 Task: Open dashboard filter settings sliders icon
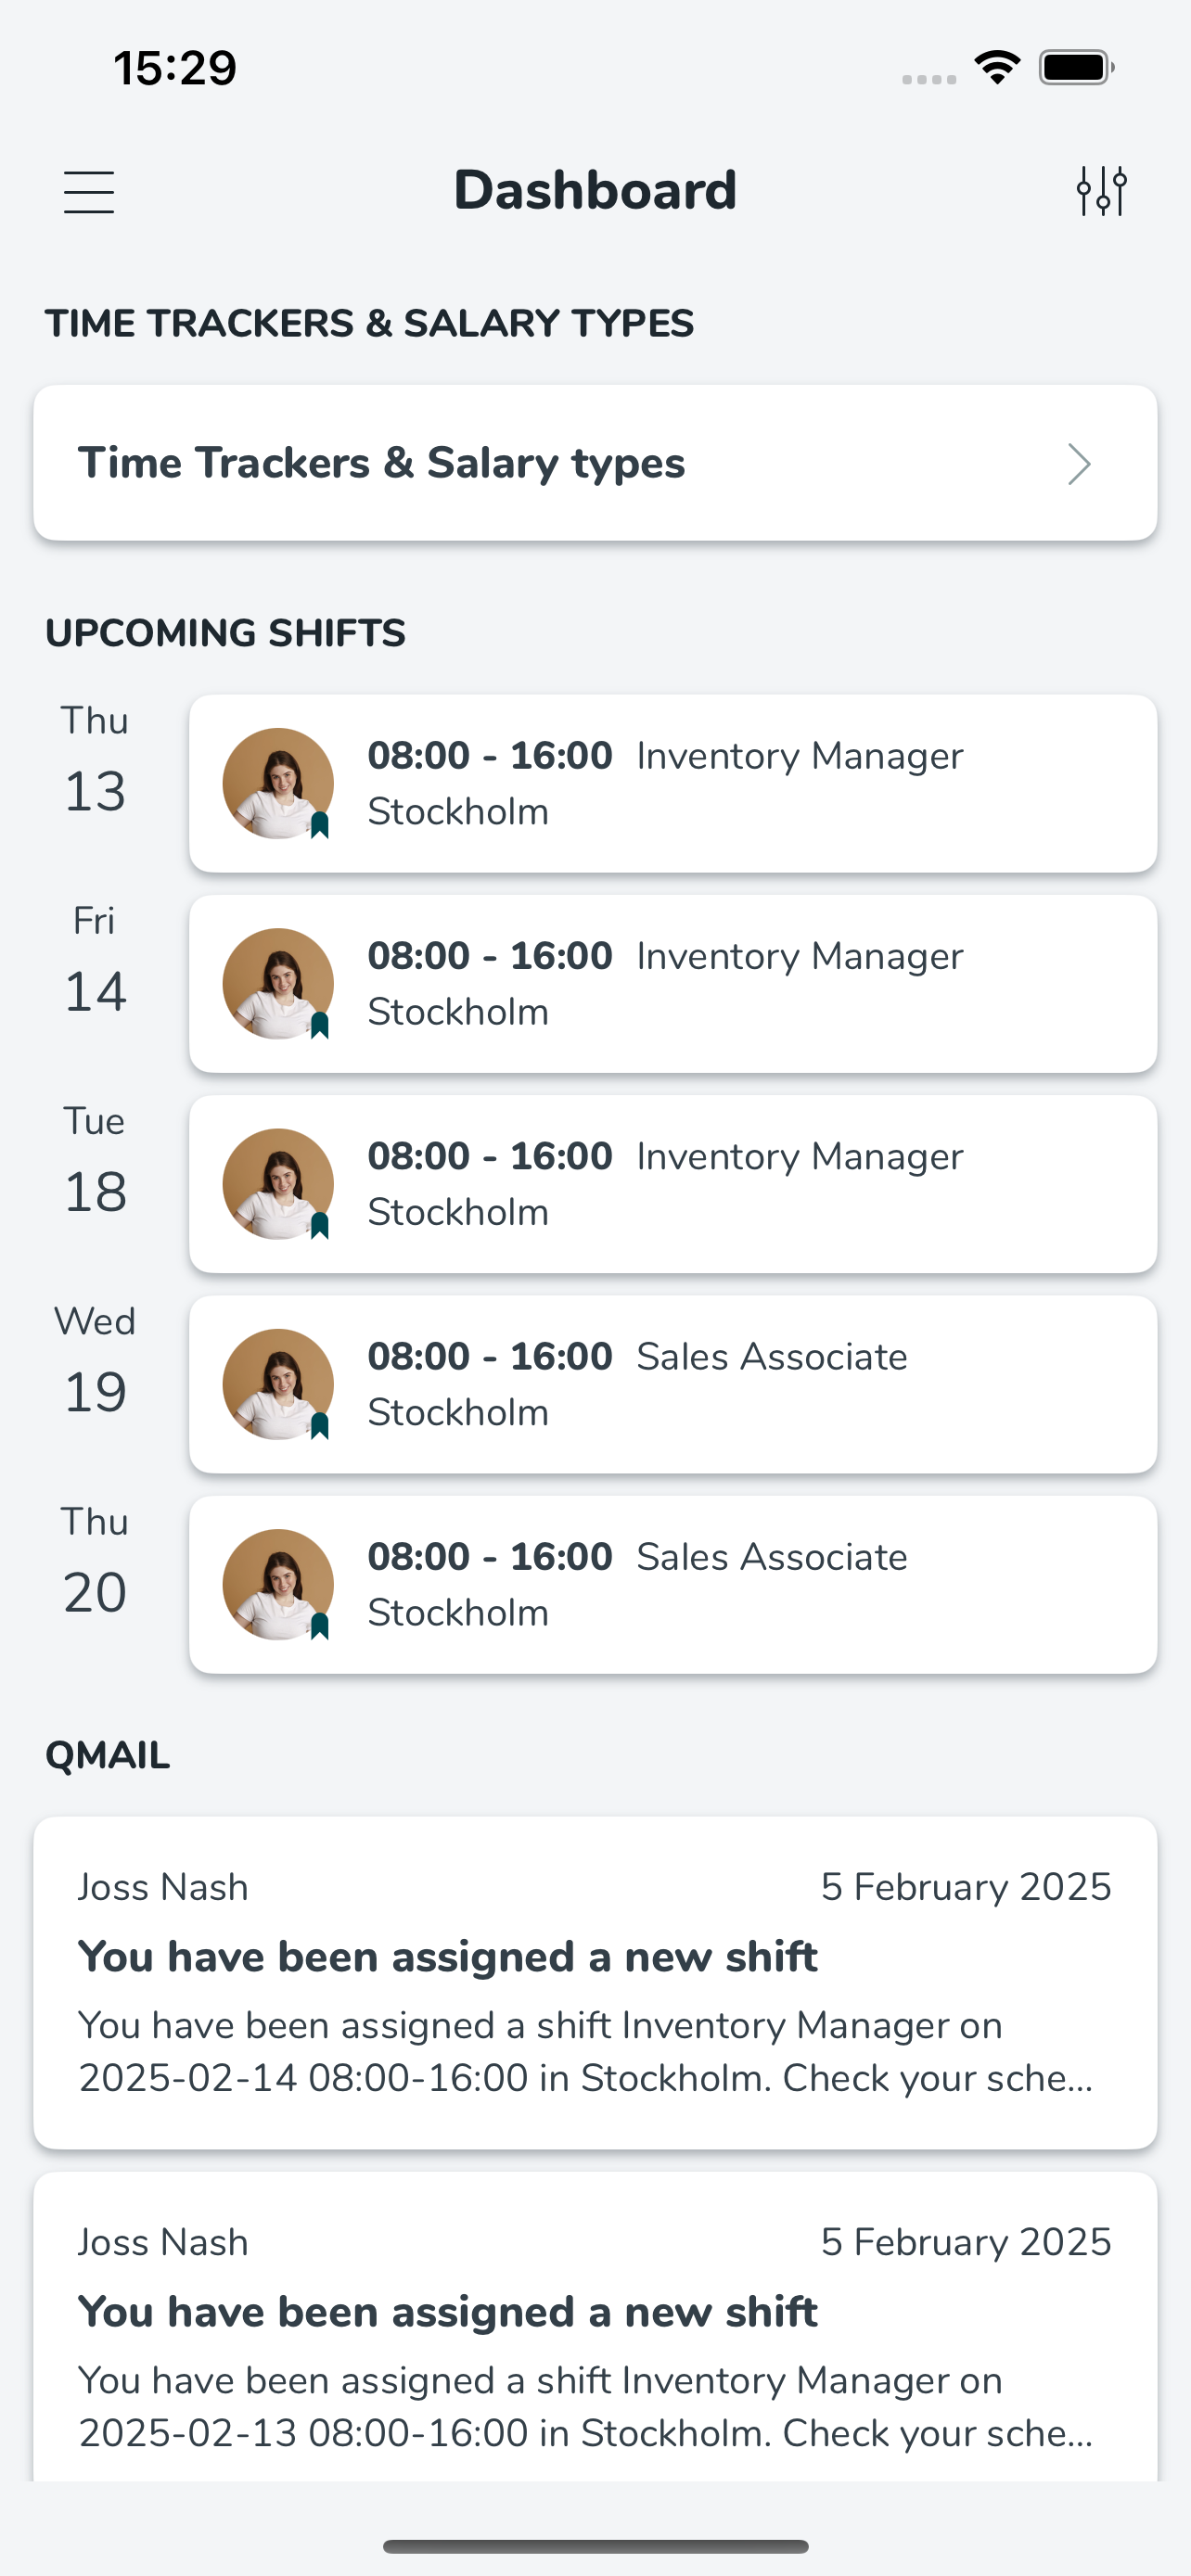tap(1102, 191)
